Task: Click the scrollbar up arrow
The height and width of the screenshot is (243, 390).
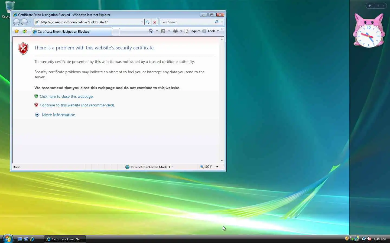Action: pyautogui.click(x=222, y=39)
